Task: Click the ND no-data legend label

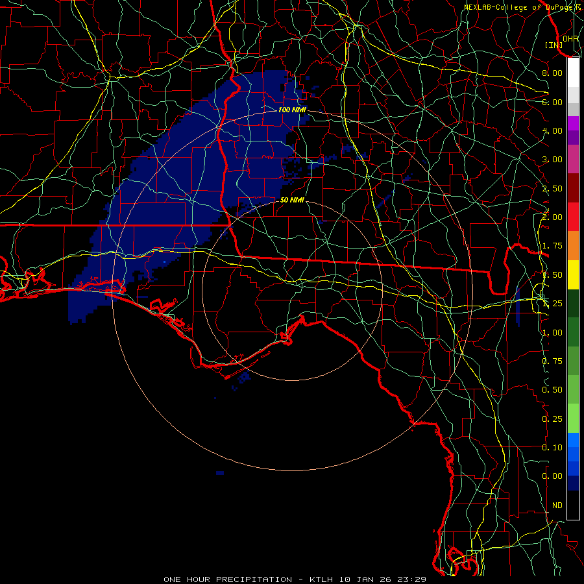Action: coord(557,505)
